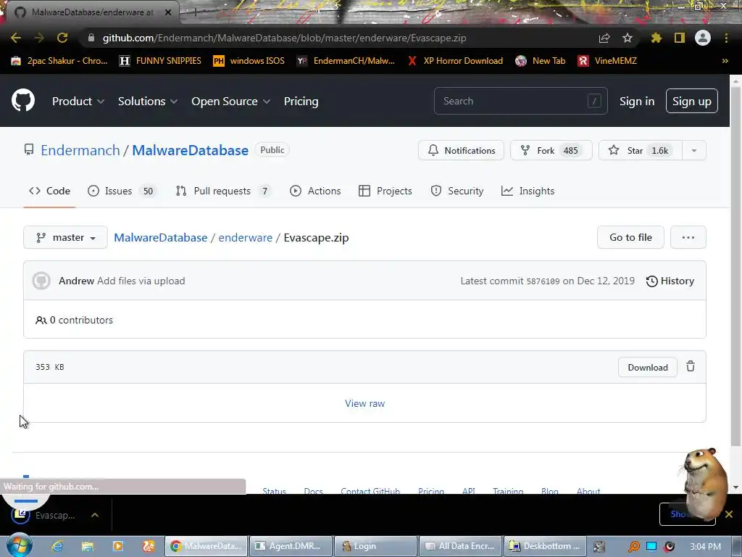This screenshot has height=557, width=742.
Task: Click the share page icon in address bar
Action: tap(604, 38)
